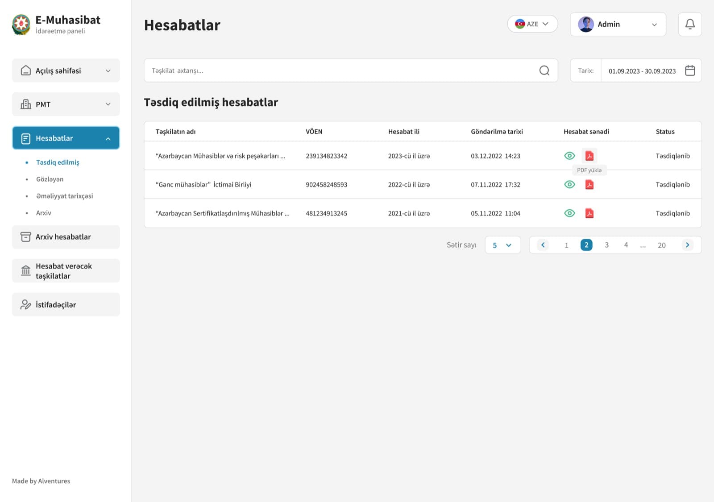Image resolution: width=714 pixels, height=502 pixels.
Task: Open İstifadəçilər section
Action: pos(66,304)
